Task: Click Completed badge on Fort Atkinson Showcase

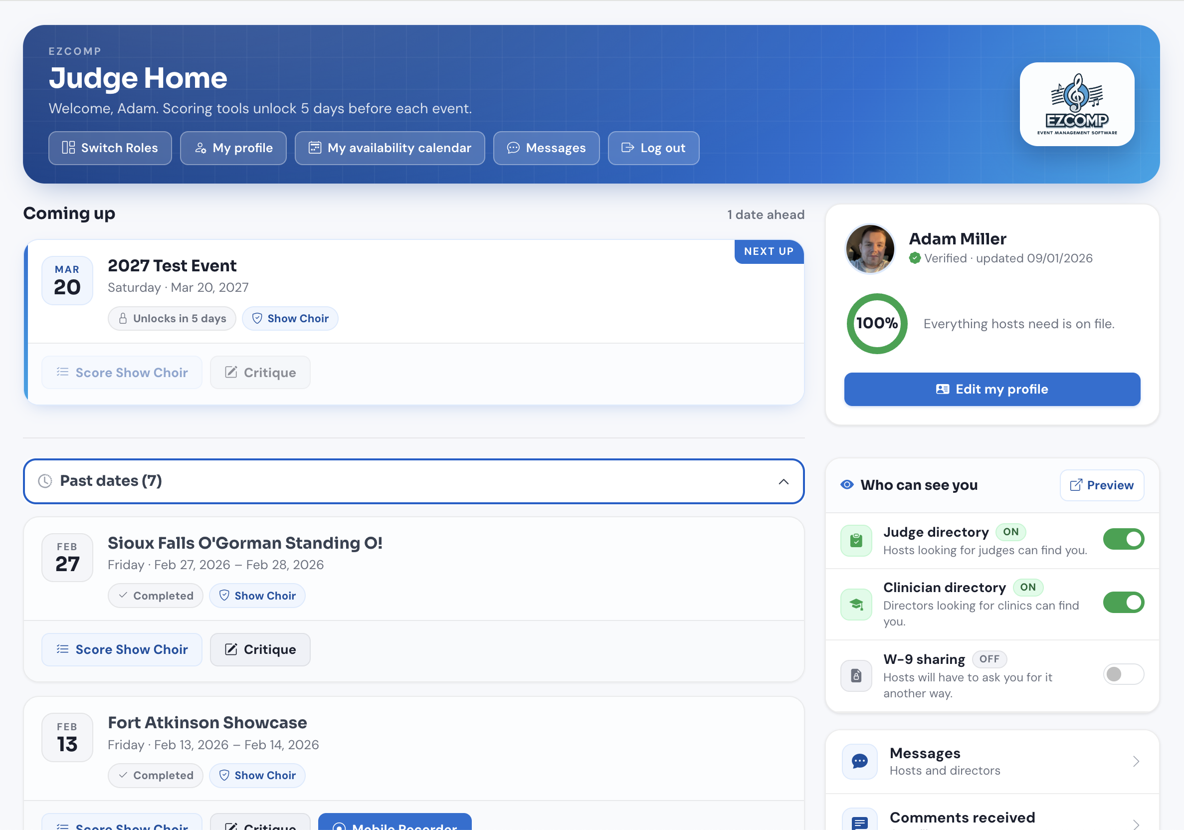Action: tap(155, 775)
